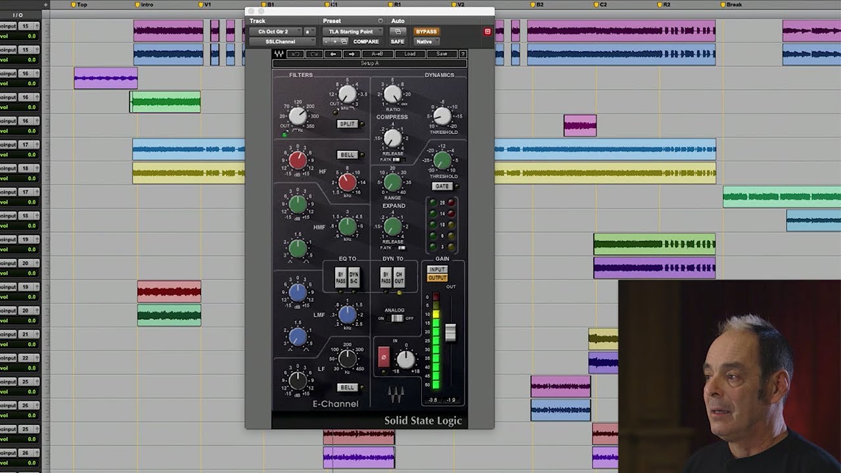The height and width of the screenshot is (473, 841).
Task: Undo last change in Waves toolbar
Action: 297,54
